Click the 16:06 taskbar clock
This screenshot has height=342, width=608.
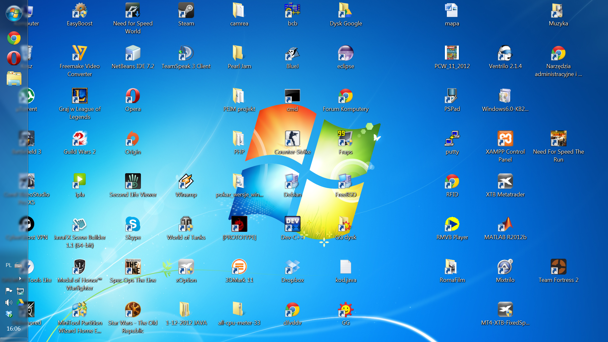coord(14,329)
